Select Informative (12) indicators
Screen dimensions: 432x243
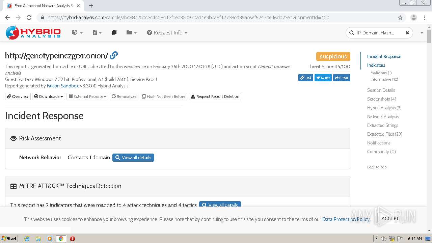[384, 79]
